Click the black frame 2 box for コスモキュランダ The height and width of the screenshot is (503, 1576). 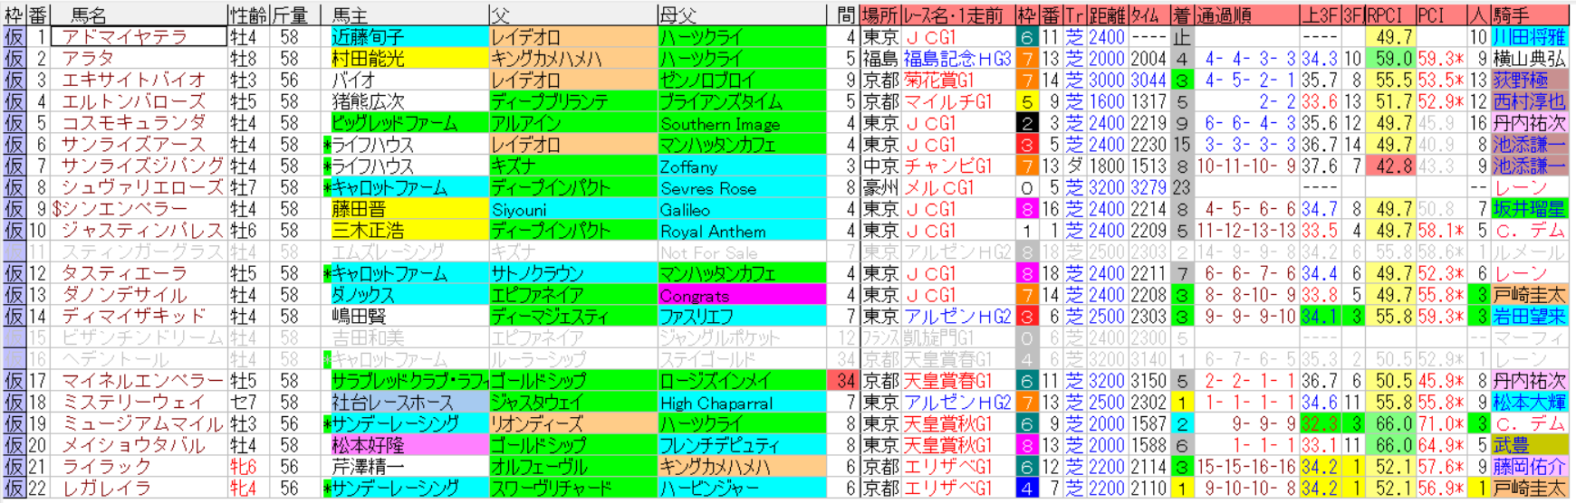(x=1026, y=123)
